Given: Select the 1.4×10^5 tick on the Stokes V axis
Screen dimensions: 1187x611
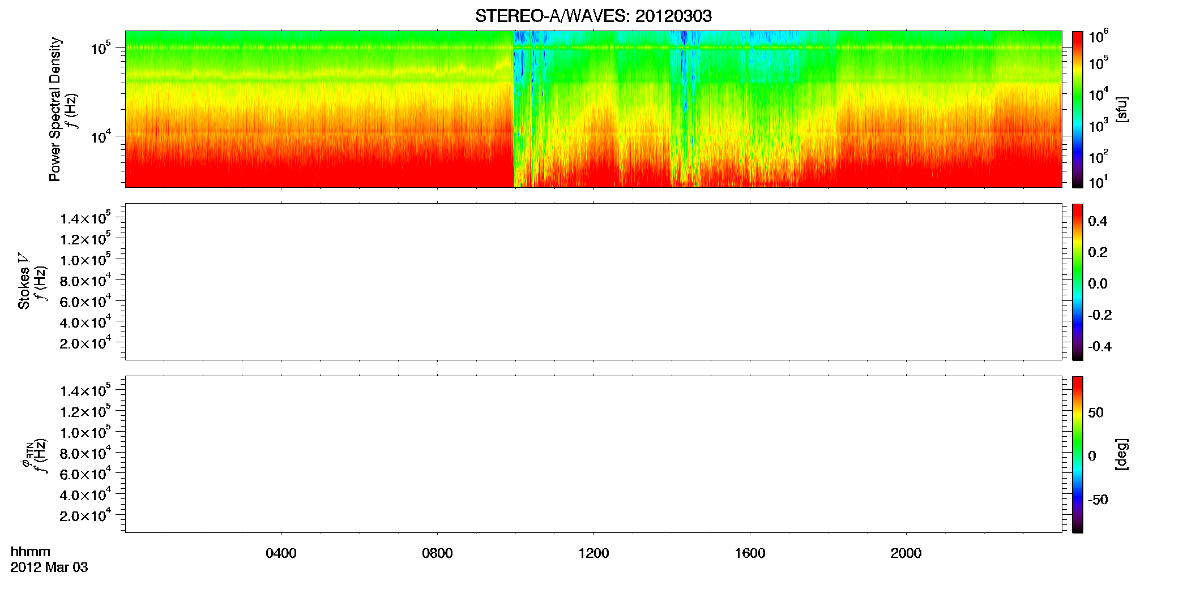Looking at the screenshot, I should pyautogui.click(x=86, y=218).
